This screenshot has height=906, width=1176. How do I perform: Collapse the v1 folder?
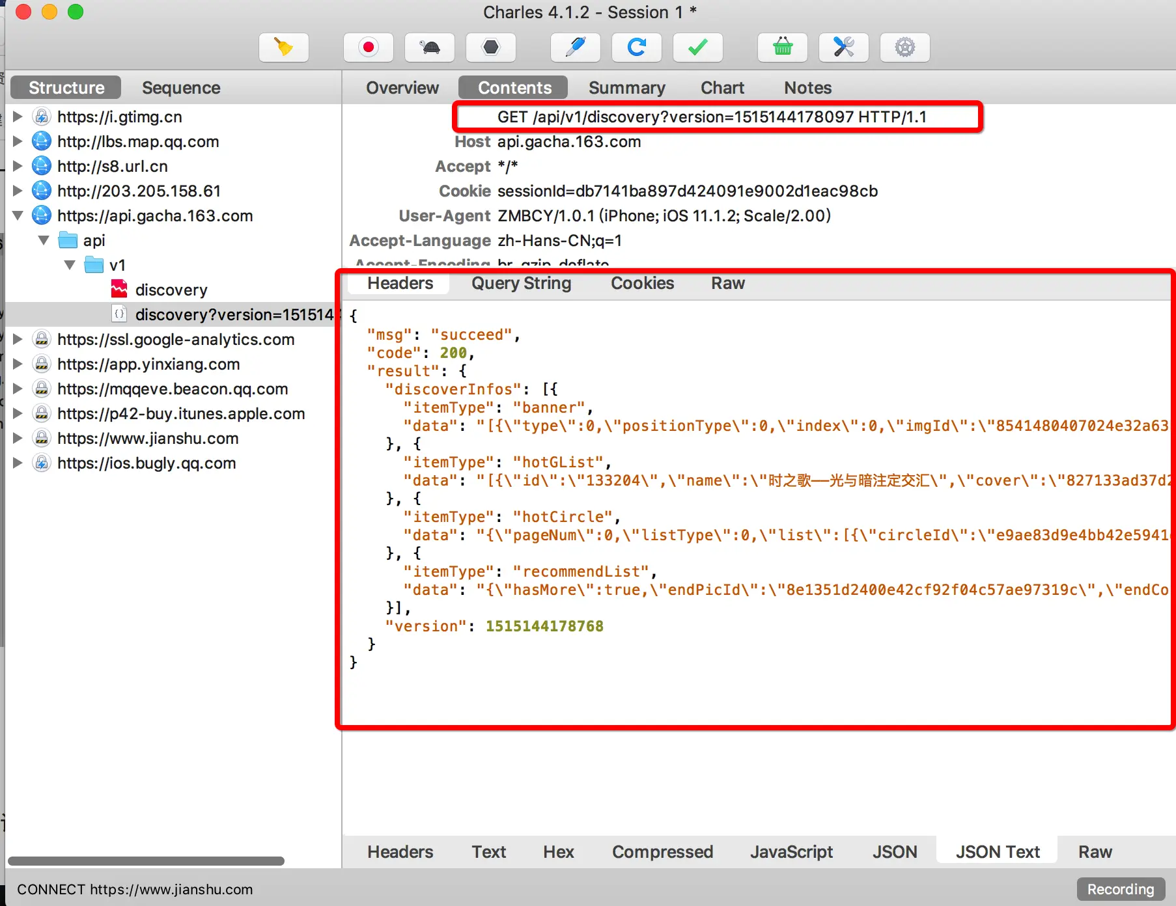click(70, 265)
